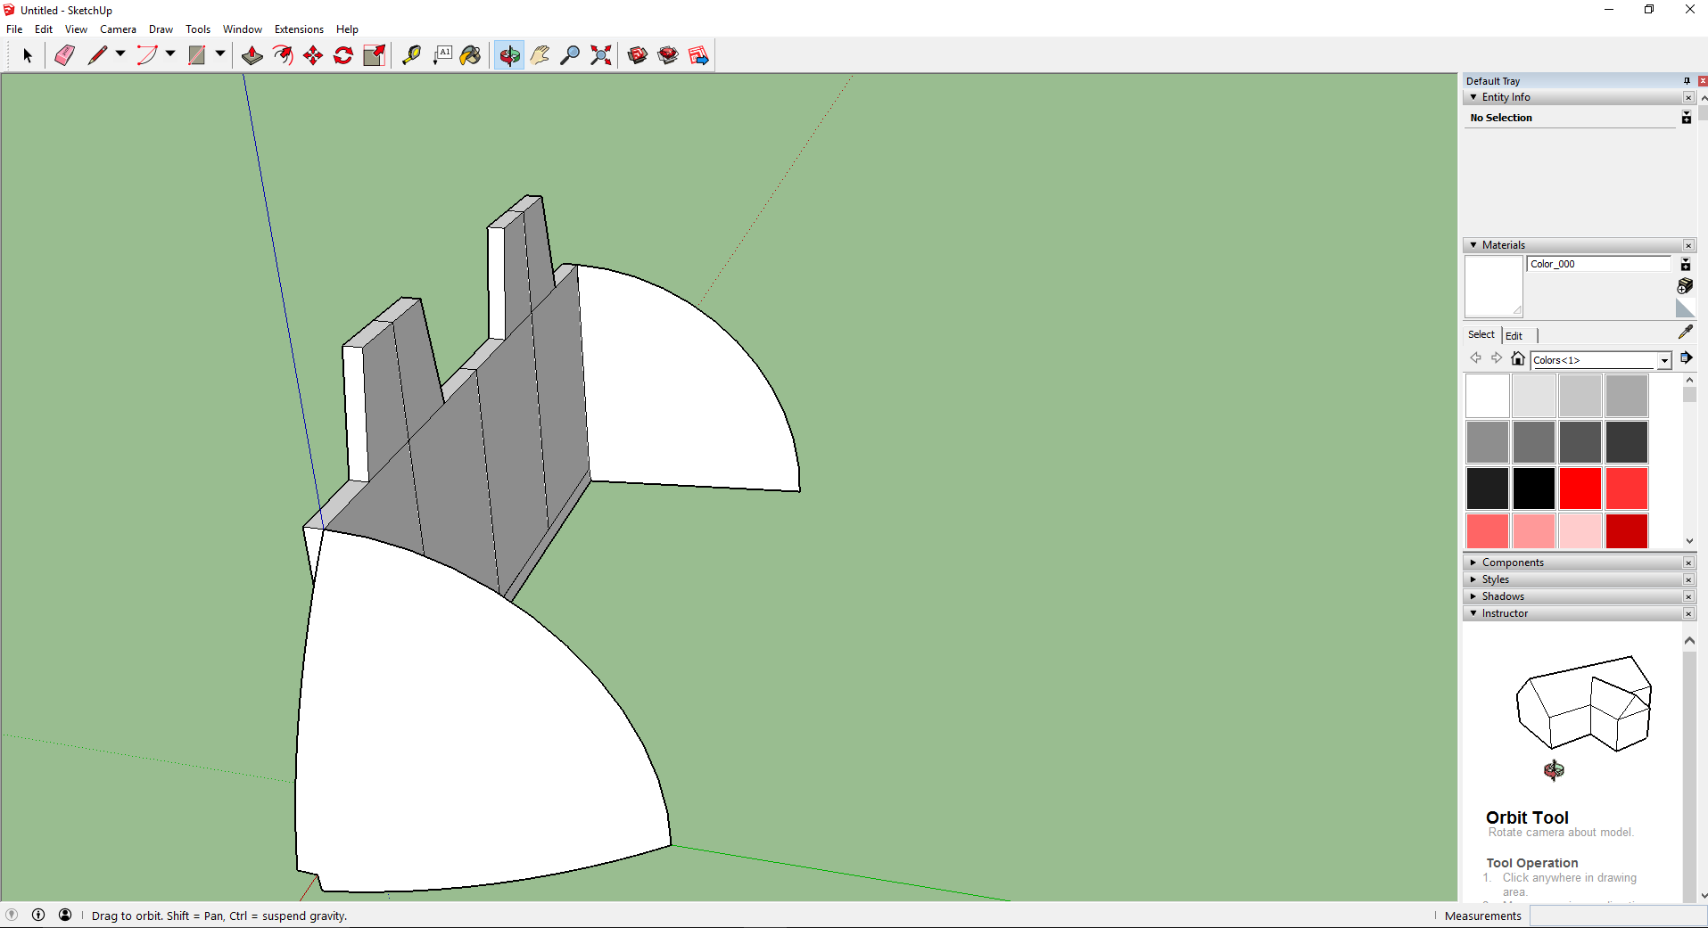This screenshot has width=1708, height=928.
Task: Click the eyedropper Sample Paint icon
Action: 1685,332
